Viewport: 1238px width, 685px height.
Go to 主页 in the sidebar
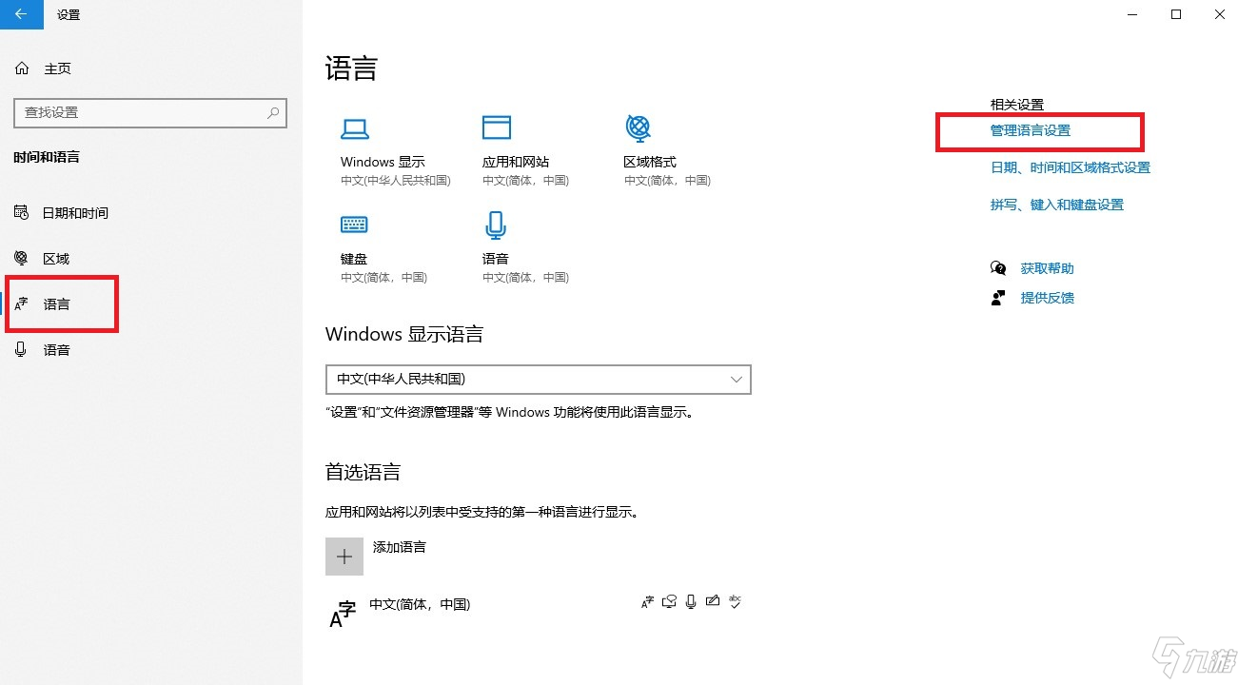click(57, 68)
